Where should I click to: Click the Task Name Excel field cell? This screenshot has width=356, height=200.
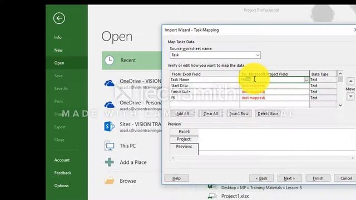click(x=205, y=79)
